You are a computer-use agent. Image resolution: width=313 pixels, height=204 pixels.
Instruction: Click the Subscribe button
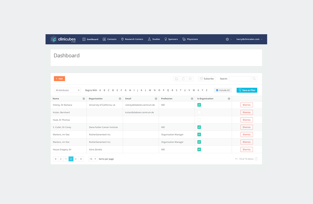click(x=207, y=79)
